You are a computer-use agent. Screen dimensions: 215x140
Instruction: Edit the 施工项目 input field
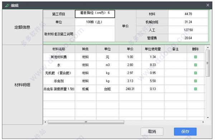pos(95,14)
